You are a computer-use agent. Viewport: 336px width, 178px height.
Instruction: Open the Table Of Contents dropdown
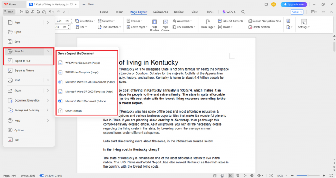pos(232,21)
